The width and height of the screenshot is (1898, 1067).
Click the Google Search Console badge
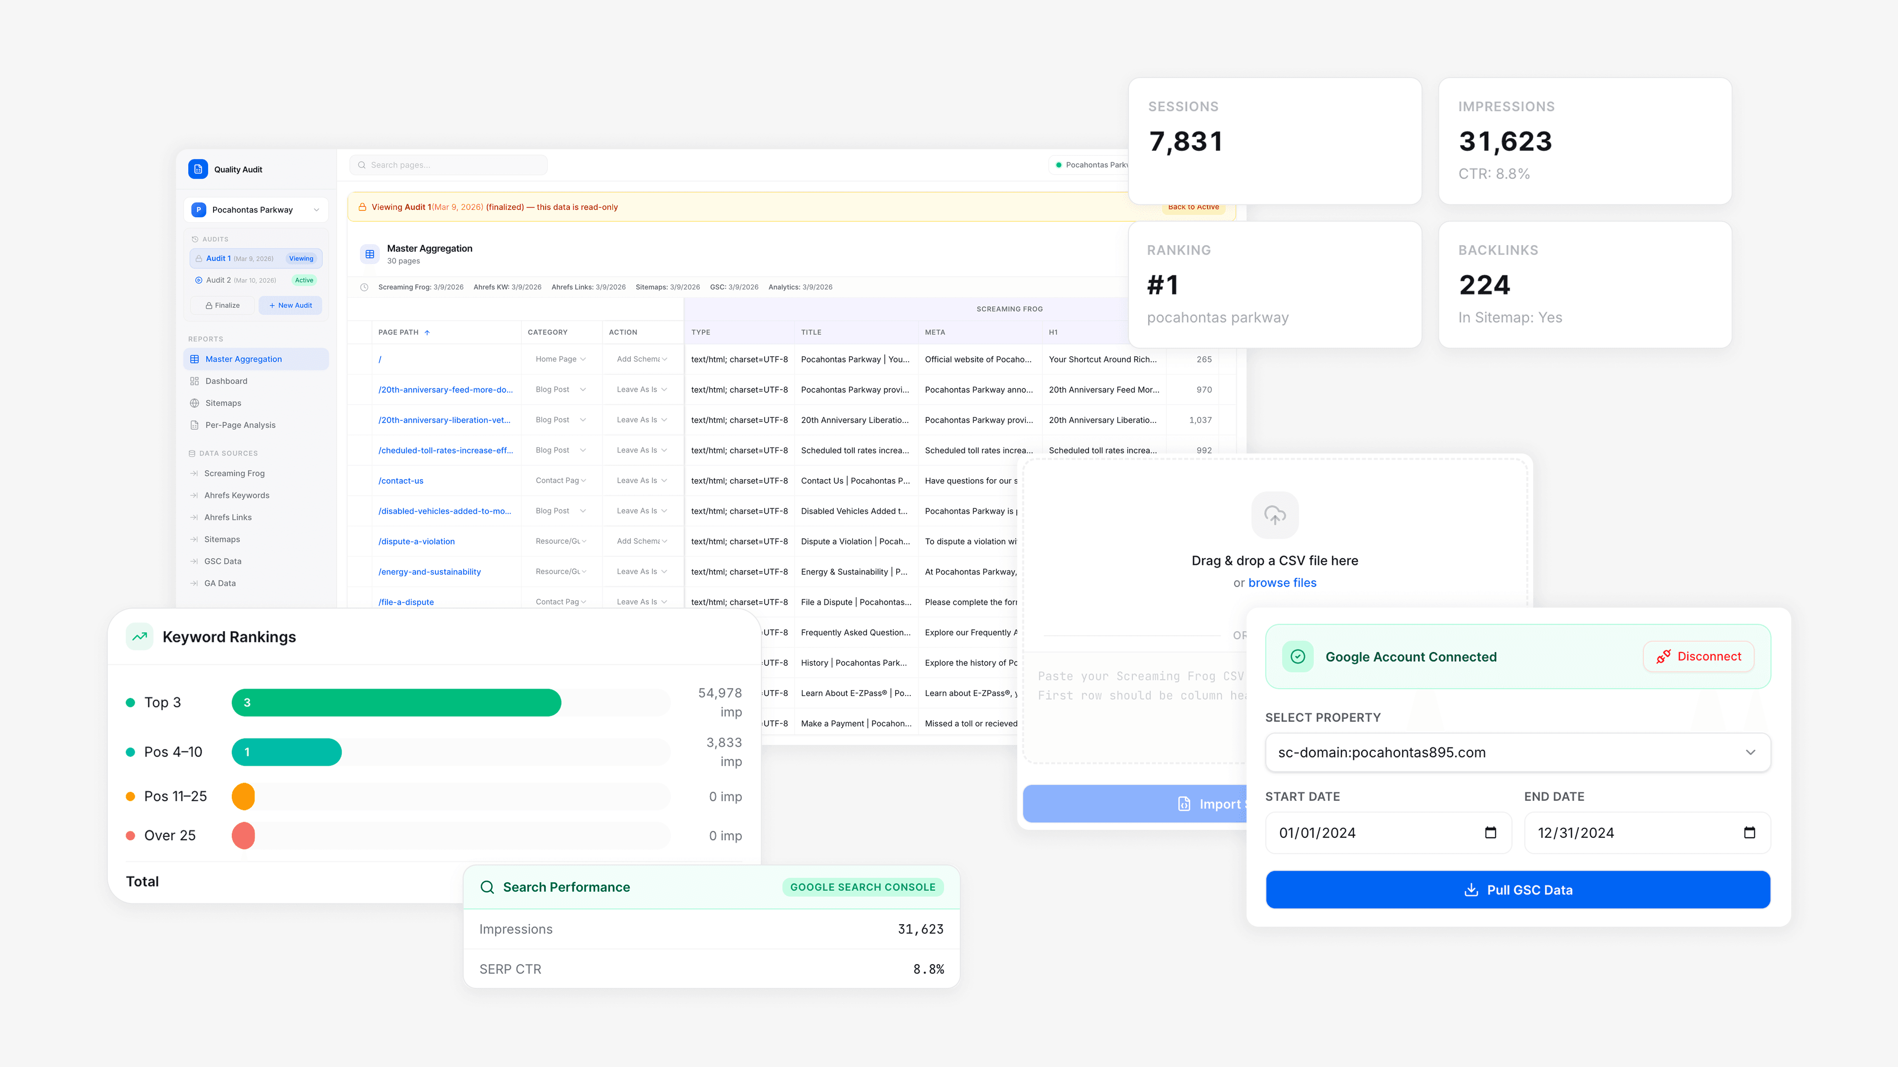(863, 887)
